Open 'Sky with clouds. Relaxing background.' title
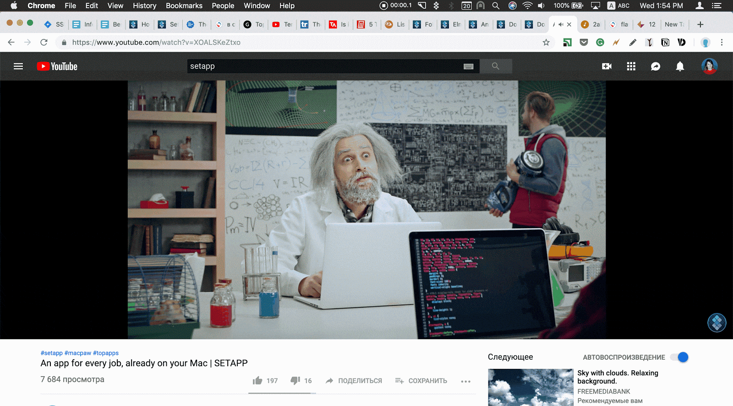 click(618, 377)
